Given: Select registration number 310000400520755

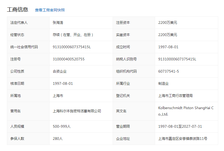Looking at the screenshot, I should 69,59.
